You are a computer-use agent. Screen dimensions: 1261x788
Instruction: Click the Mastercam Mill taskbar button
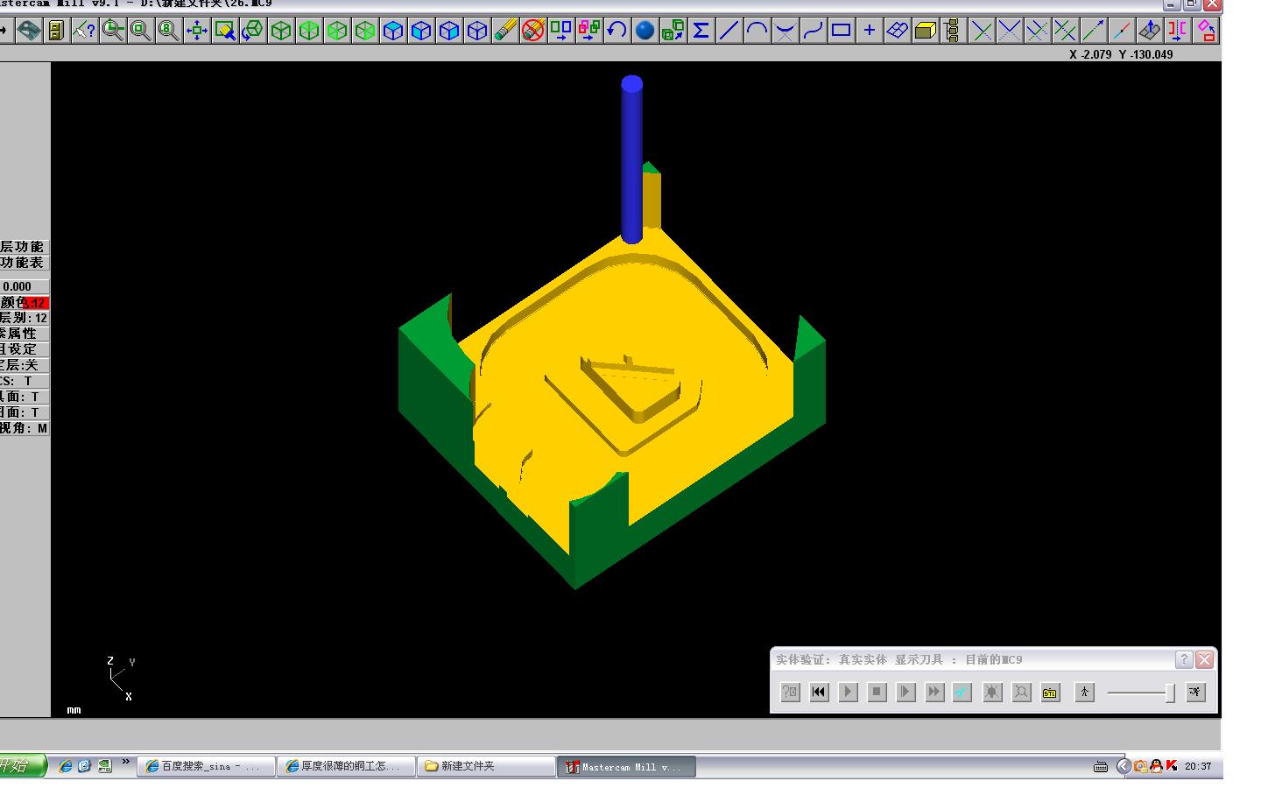coord(626,767)
